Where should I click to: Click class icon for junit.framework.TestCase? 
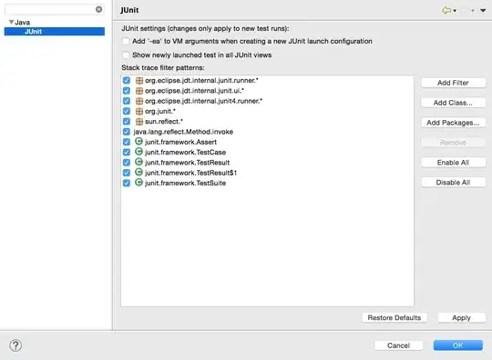[x=138, y=152]
